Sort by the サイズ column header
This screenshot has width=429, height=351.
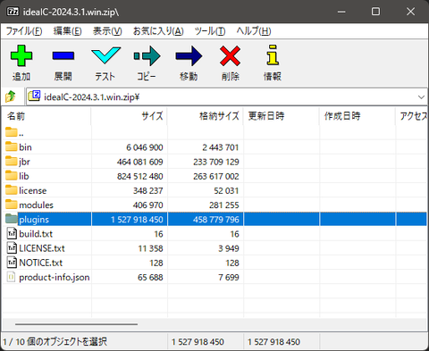pos(129,116)
